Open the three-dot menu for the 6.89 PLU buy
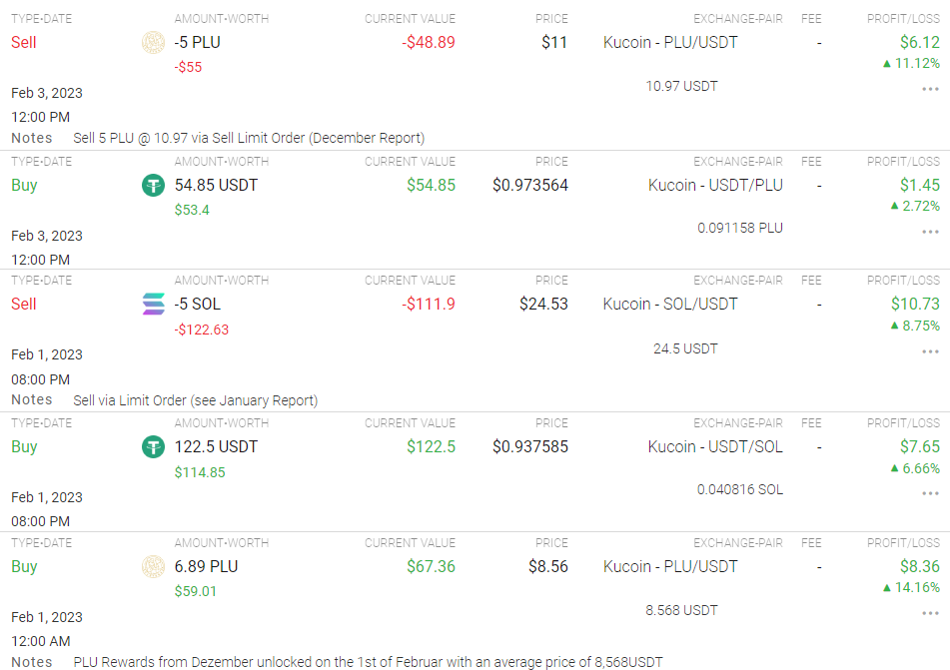 click(x=930, y=613)
